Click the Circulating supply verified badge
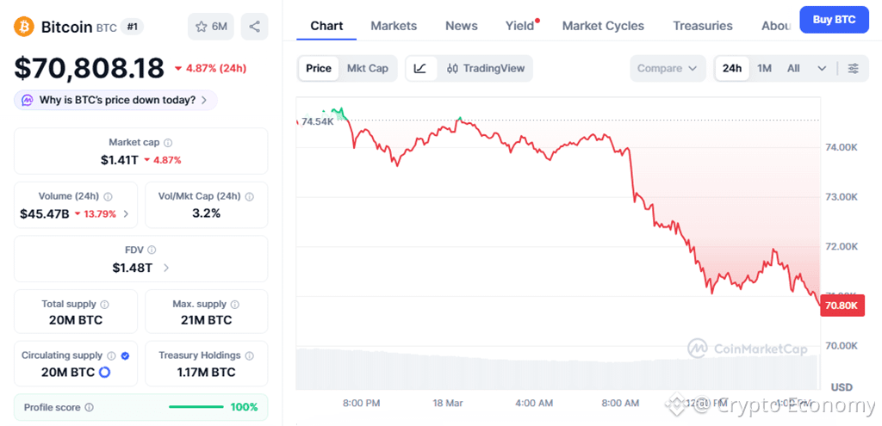This screenshot has height=426, width=882. pos(126,355)
